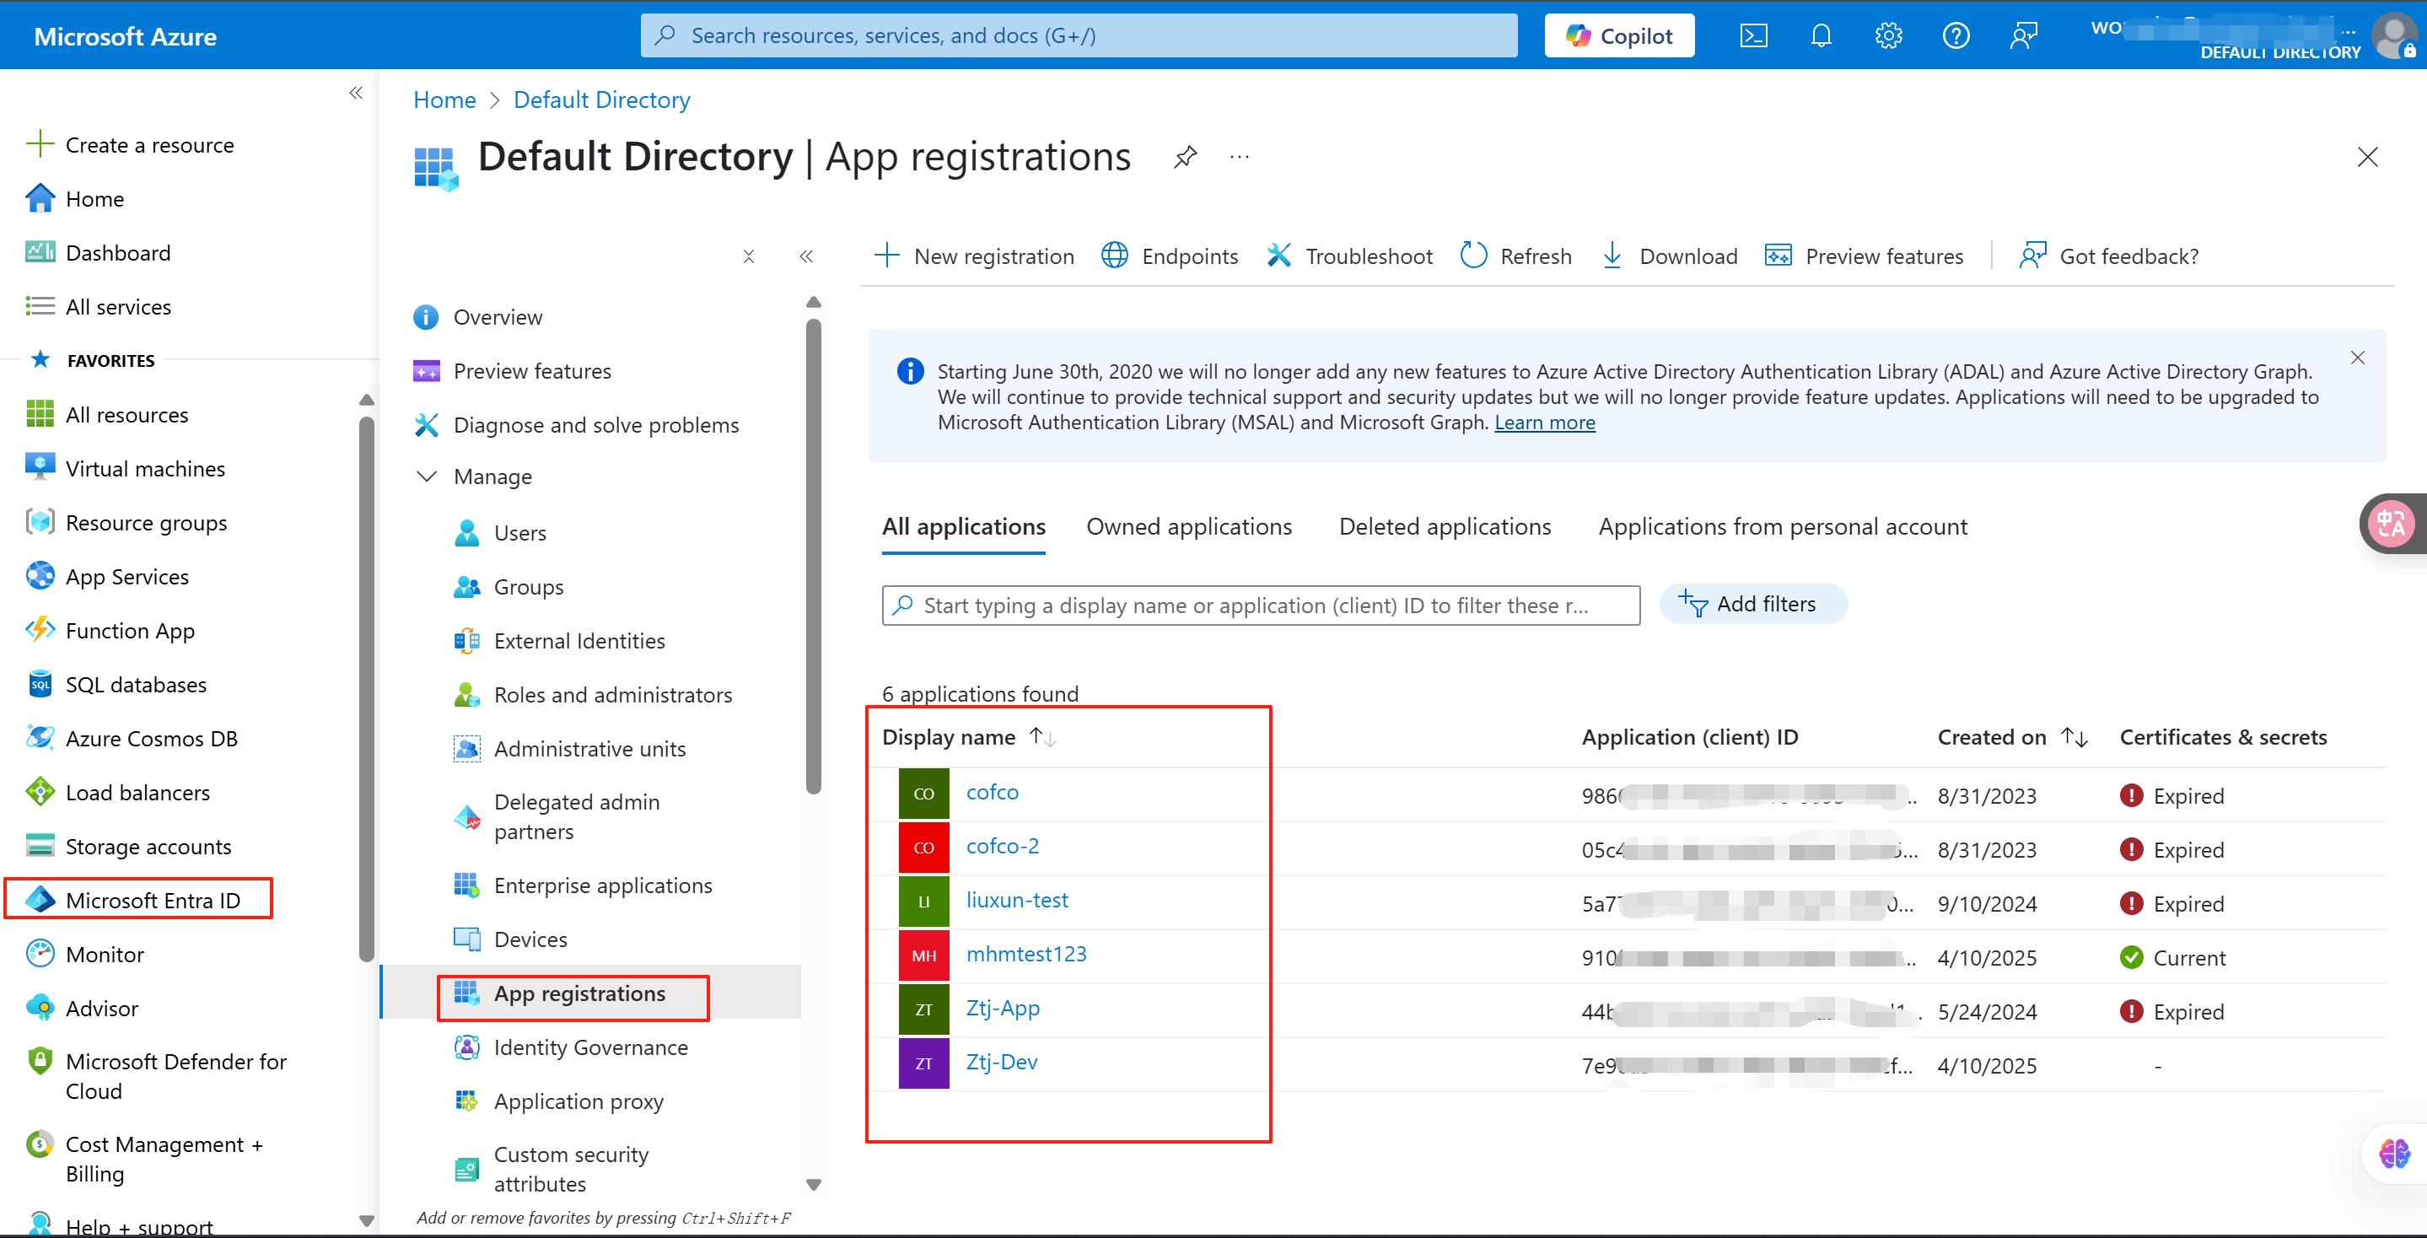2427x1238 pixels.
Task: Open Cloud Shell from the top bar
Action: (1753, 35)
